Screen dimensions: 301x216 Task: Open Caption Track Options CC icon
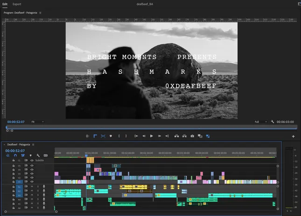tap(45, 155)
